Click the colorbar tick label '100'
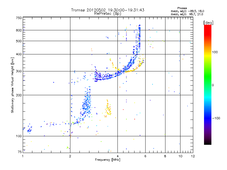This screenshot has height=170, width=227. (x=215, y=52)
